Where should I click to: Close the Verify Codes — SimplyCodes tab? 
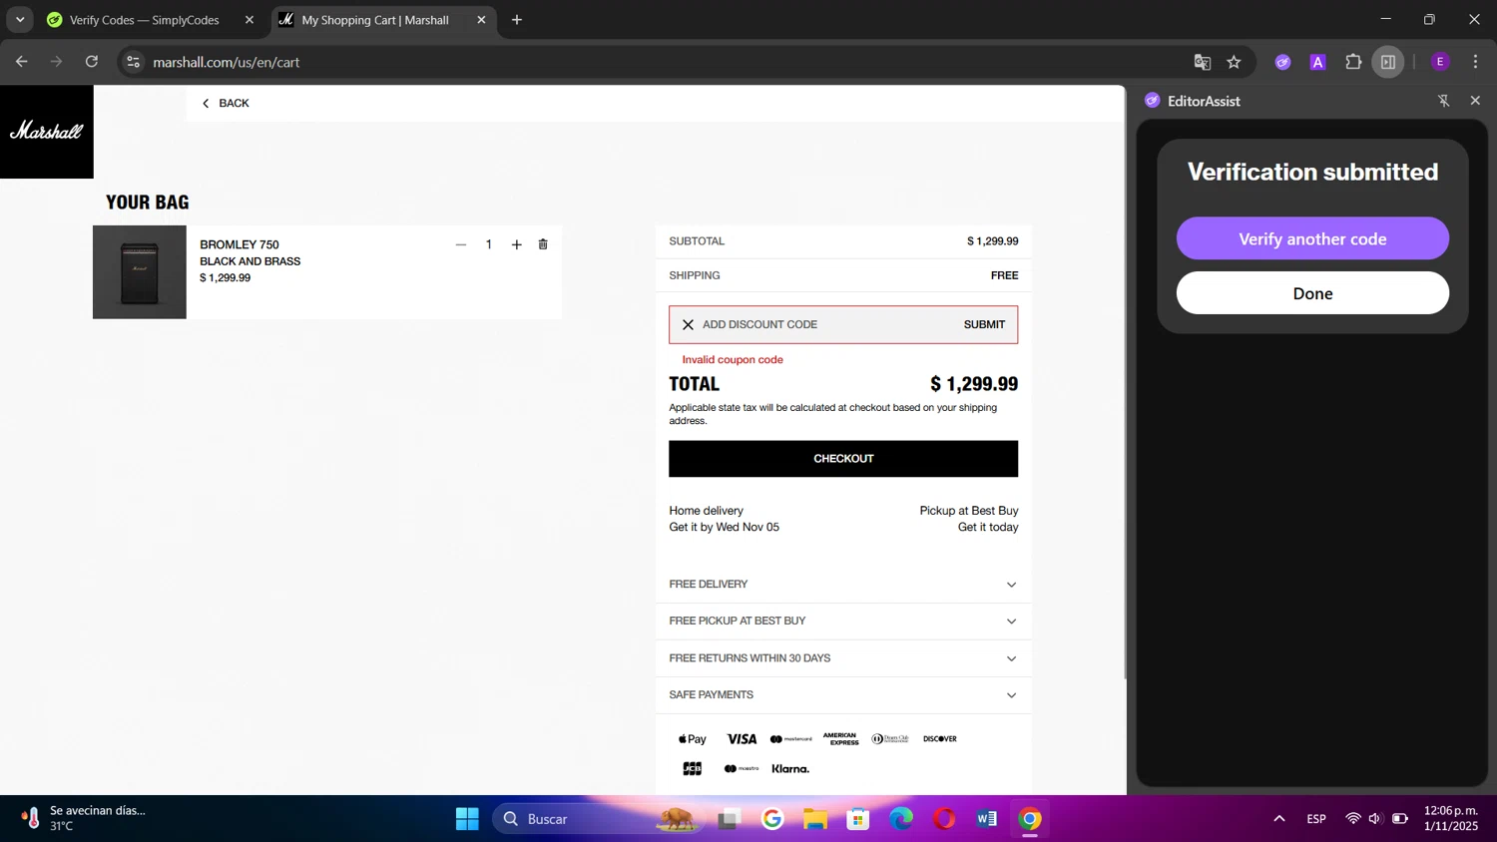(x=249, y=20)
